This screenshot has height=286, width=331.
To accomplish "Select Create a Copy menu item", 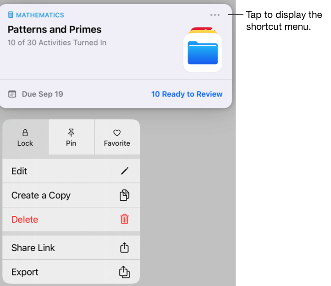I will [41, 195].
